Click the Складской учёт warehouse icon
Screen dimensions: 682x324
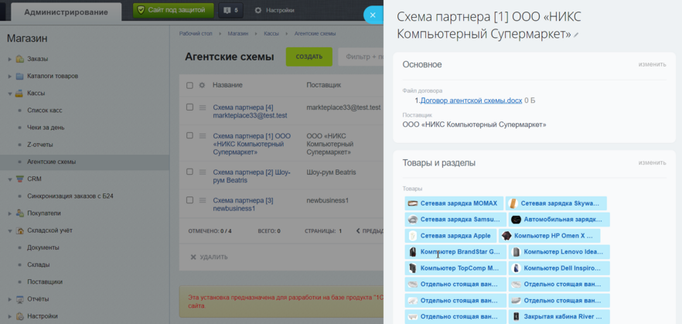(19, 230)
